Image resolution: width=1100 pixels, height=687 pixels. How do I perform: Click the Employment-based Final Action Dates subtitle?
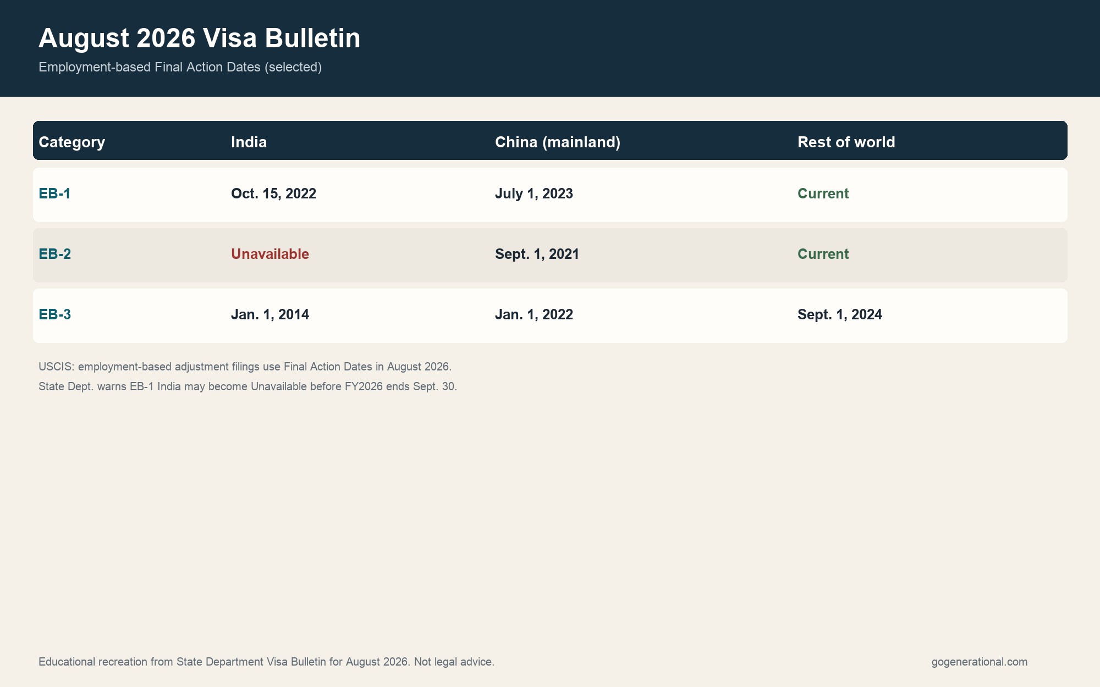point(180,67)
